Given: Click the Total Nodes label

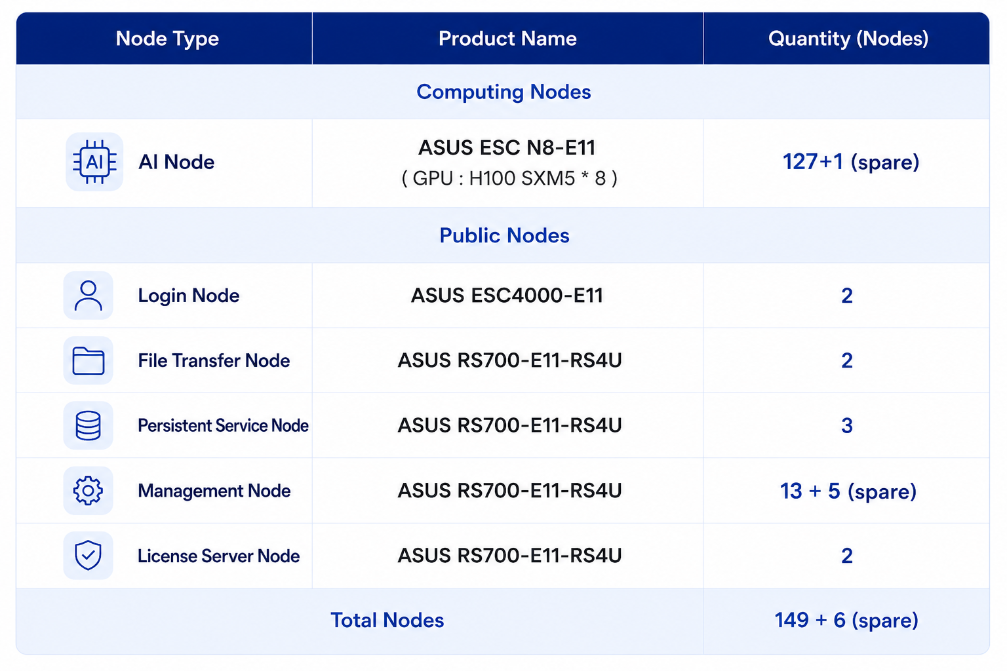Looking at the screenshot, I should pyautogui.click(x=387, y=620).
